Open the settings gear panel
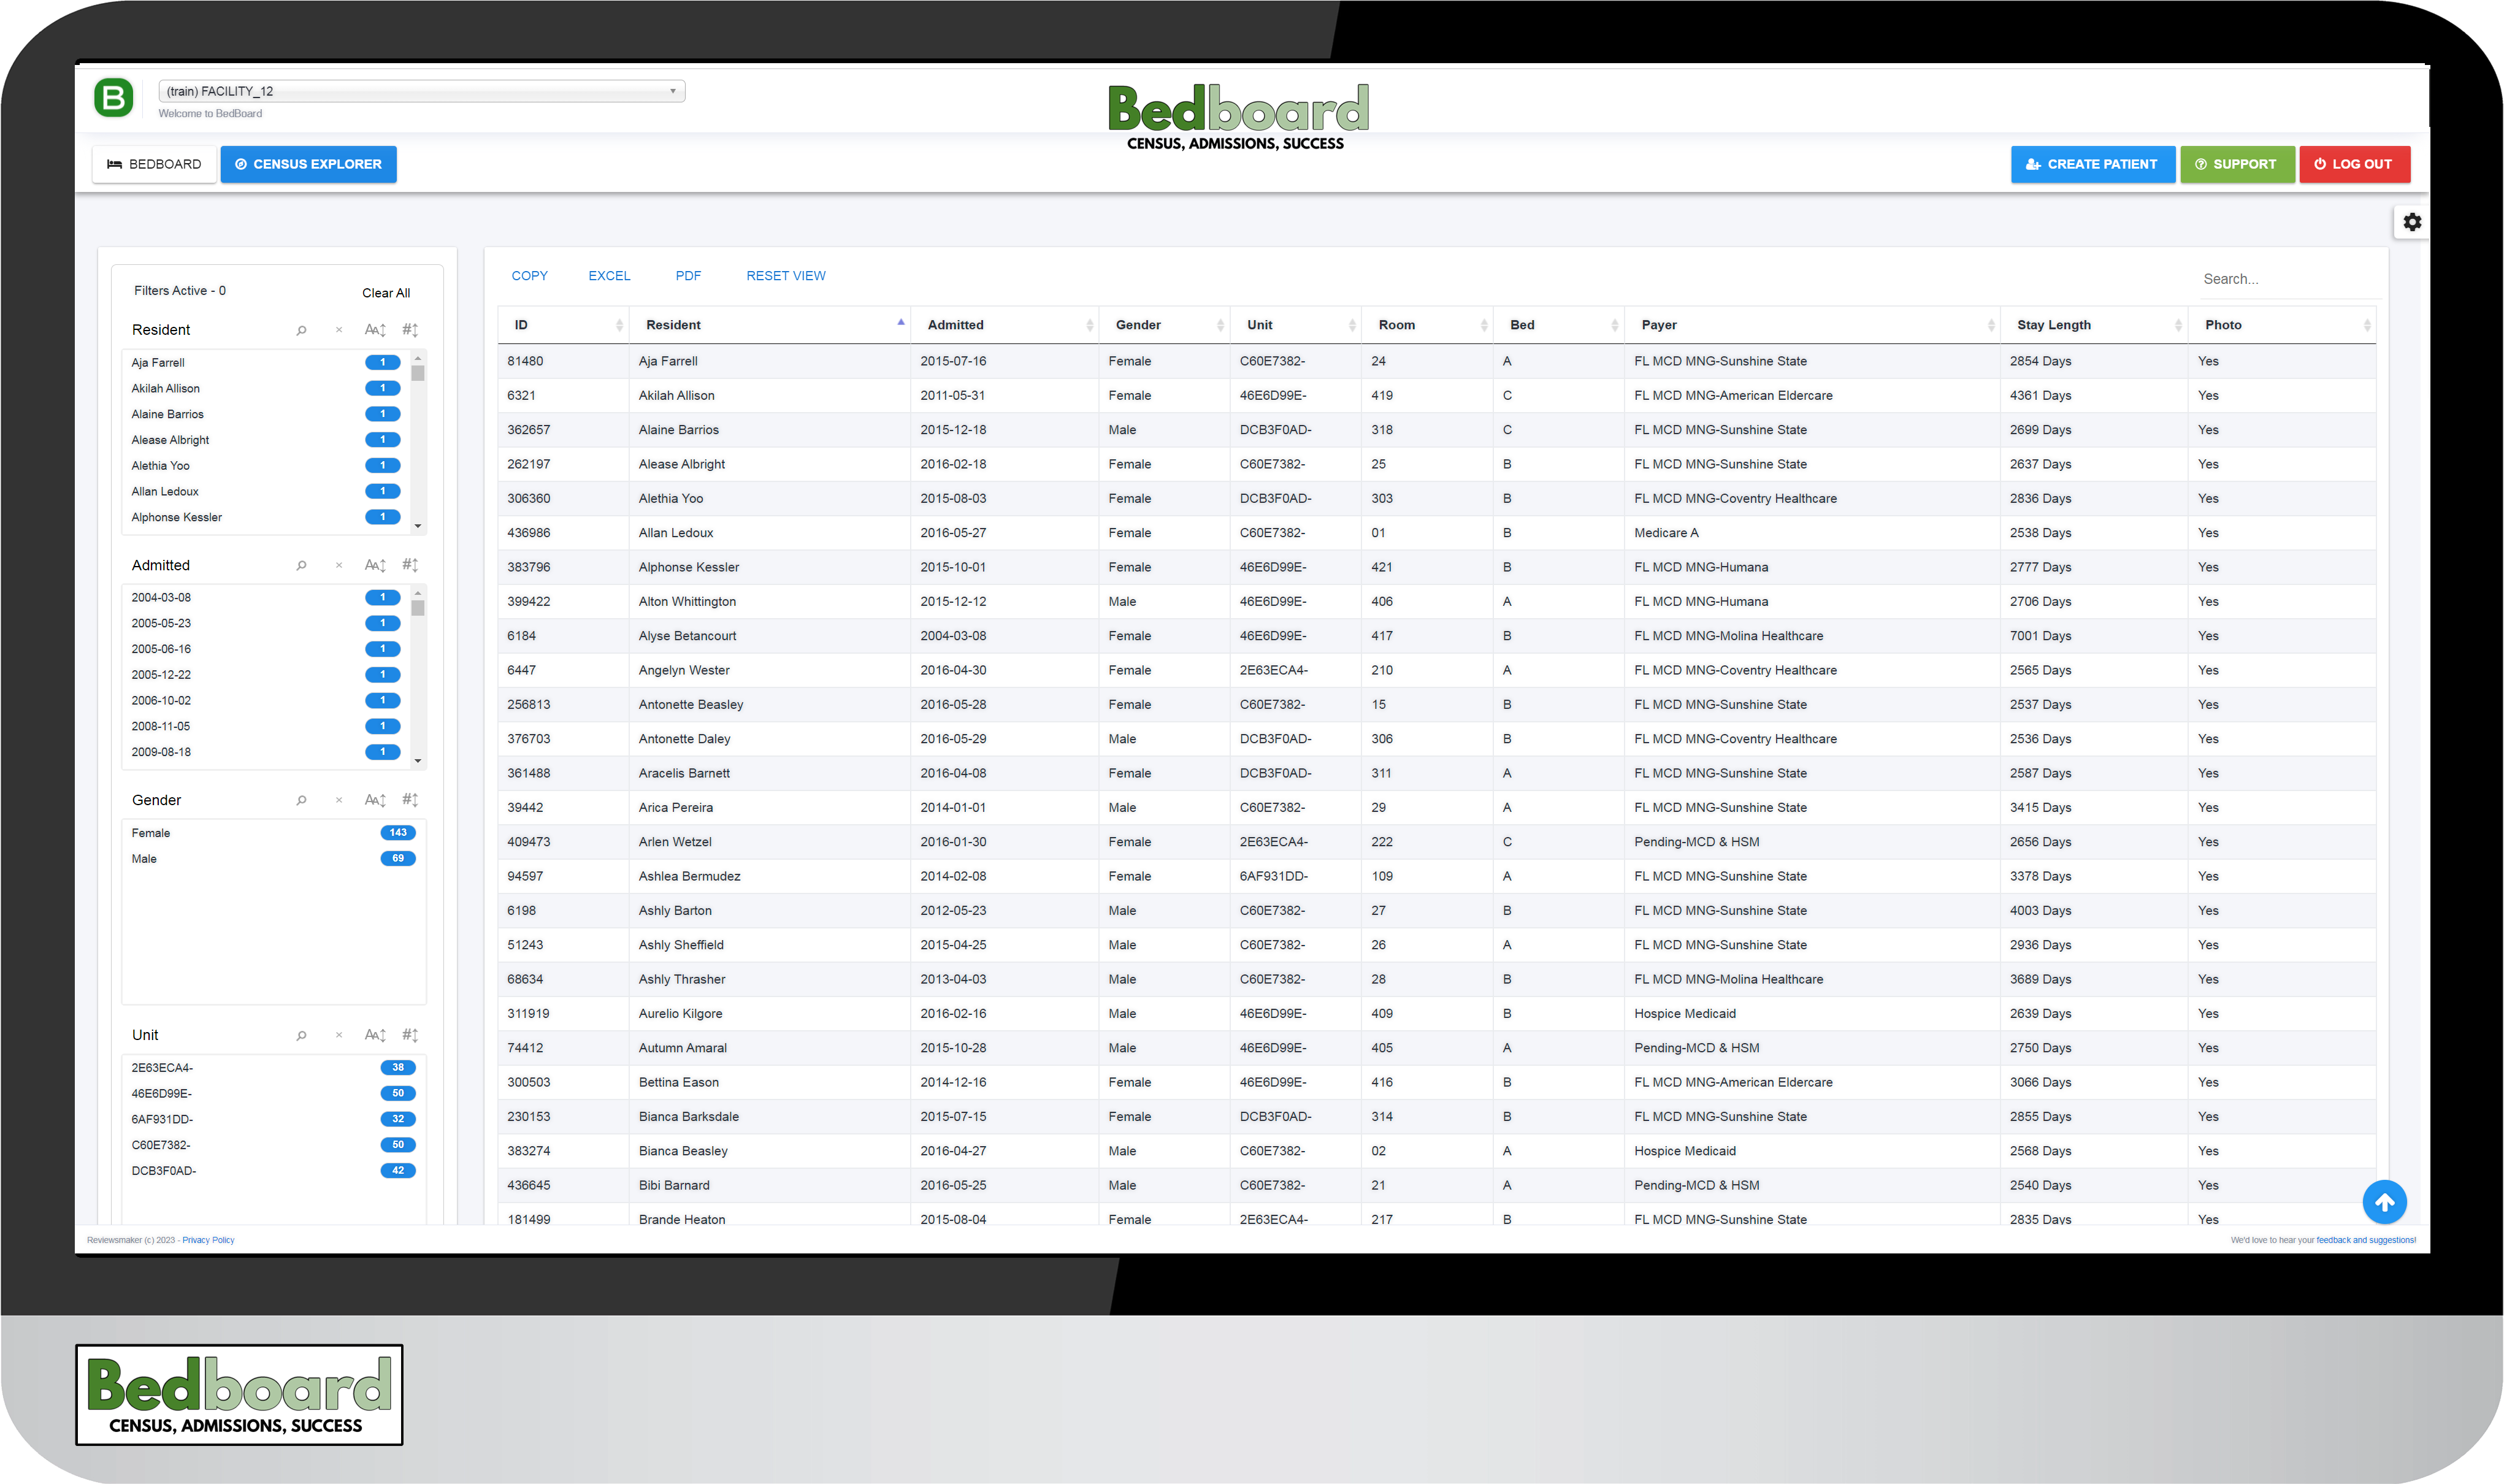This screenshot has width=2504, height=1484. pyautogui.click(x=2412, y=222)
